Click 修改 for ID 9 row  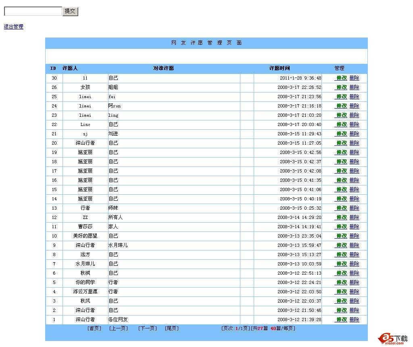pyautogui.click(x=342, y=245)
